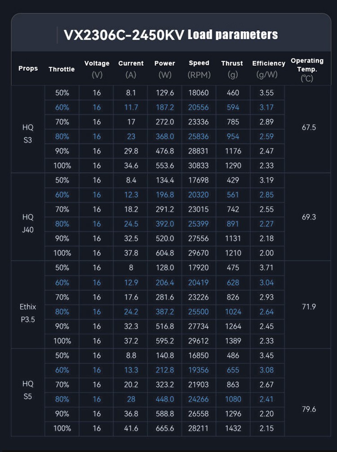
Task: Click the VX2306C-2450KV Load parameters title
Action: 171,35
